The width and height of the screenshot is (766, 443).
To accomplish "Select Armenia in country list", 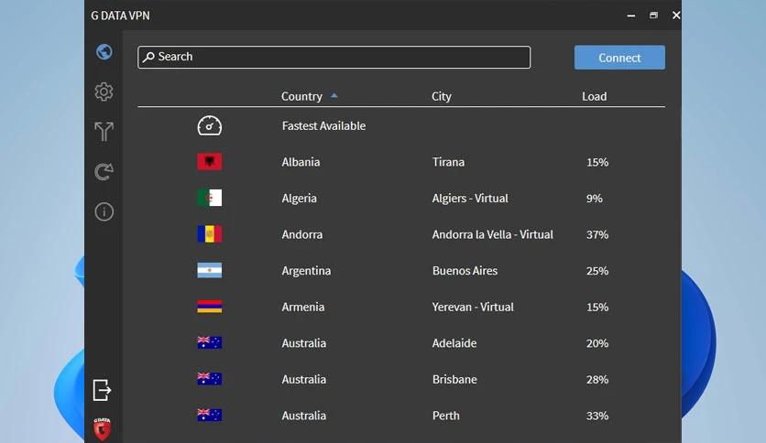I will 303,307.
